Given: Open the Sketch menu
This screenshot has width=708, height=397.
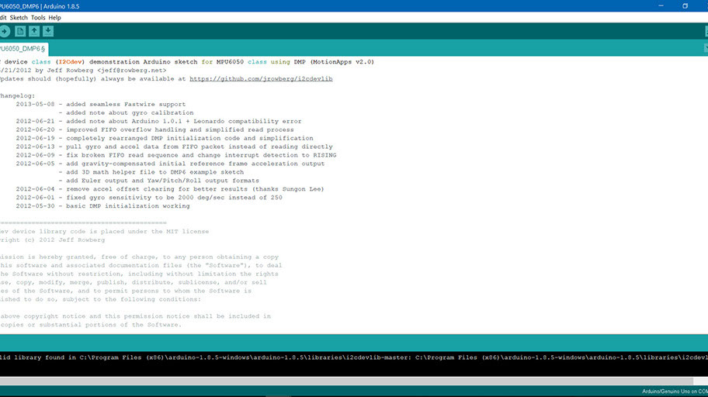Looking at the screenshot, I should (x=19, y=17).
